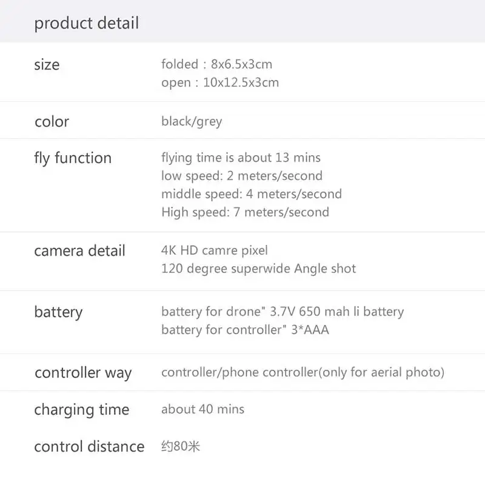This screenshot has height=485, width=485.
Task: Click the flying time 13 mins line
Action: 241,158
